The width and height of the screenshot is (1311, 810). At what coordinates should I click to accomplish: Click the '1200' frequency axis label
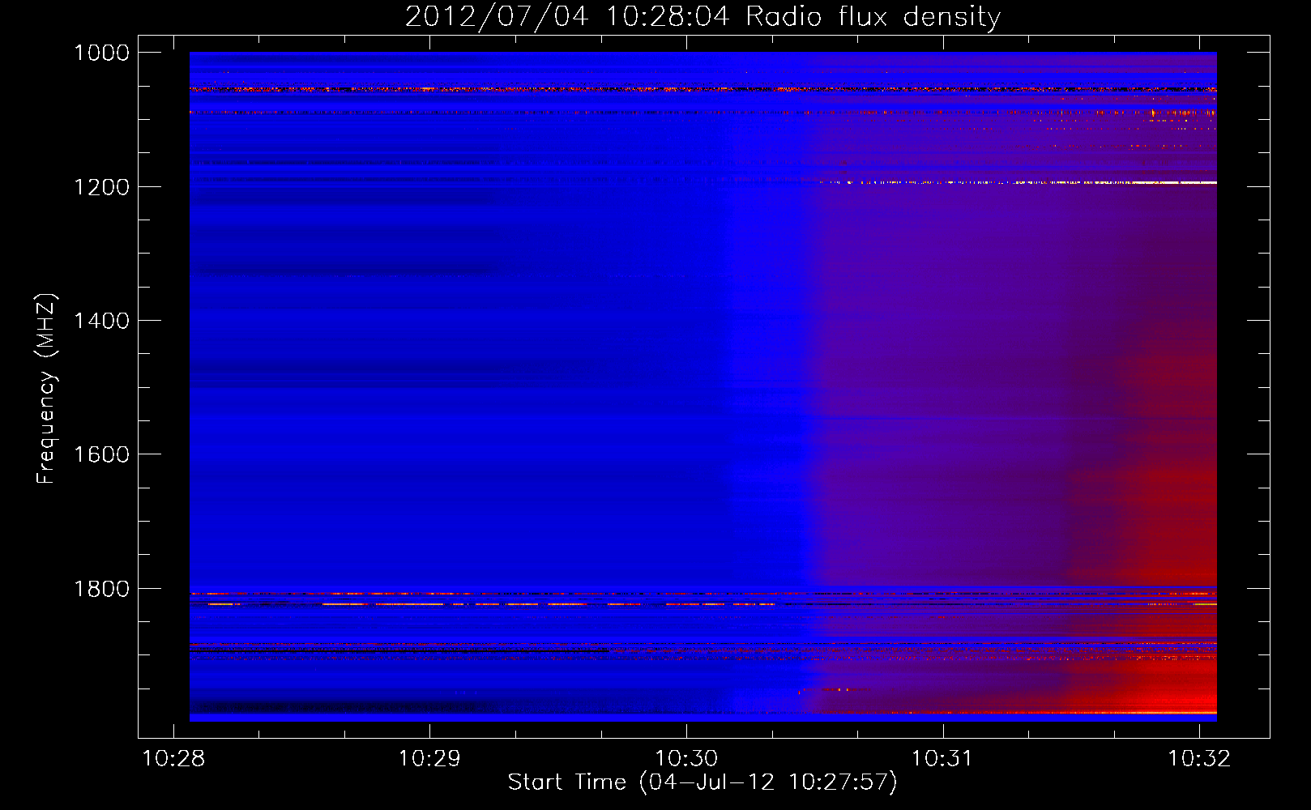(101, 187)
